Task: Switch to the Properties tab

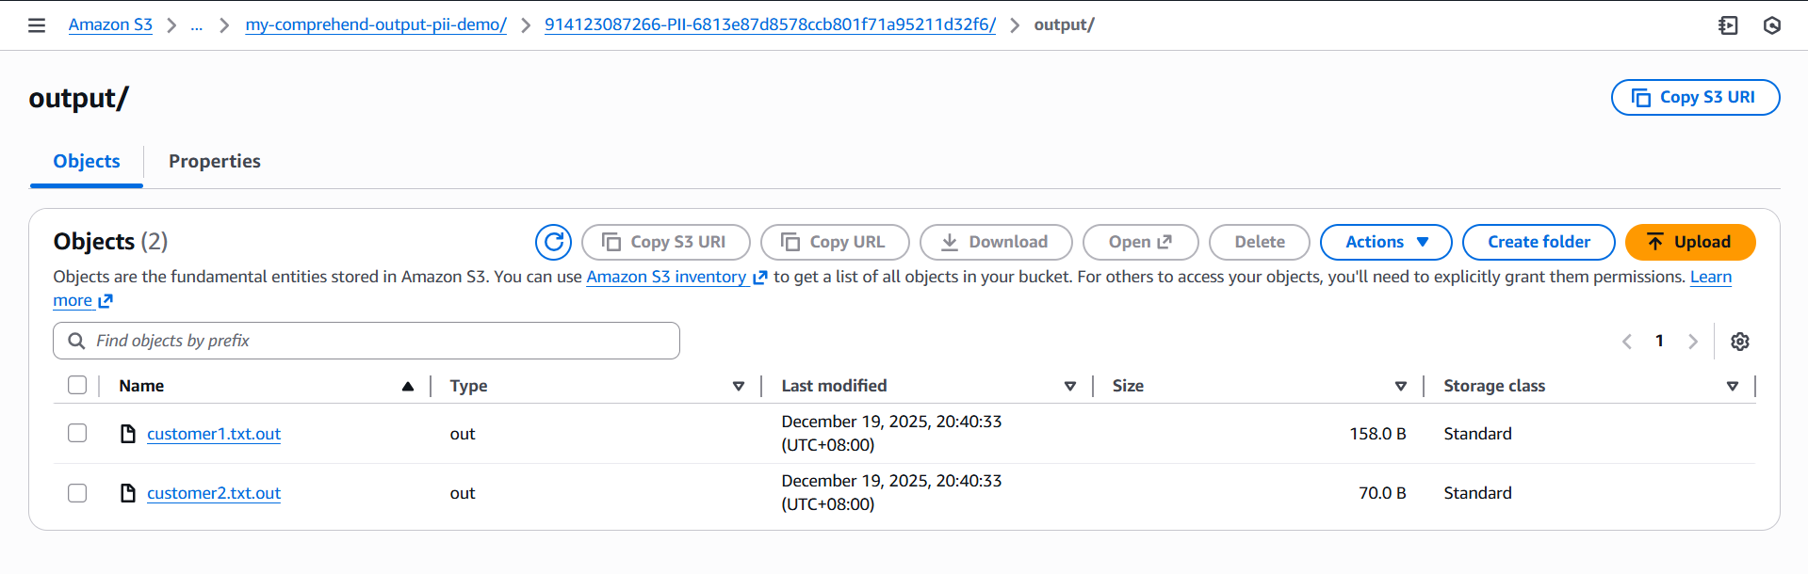Action: (214, 161)
